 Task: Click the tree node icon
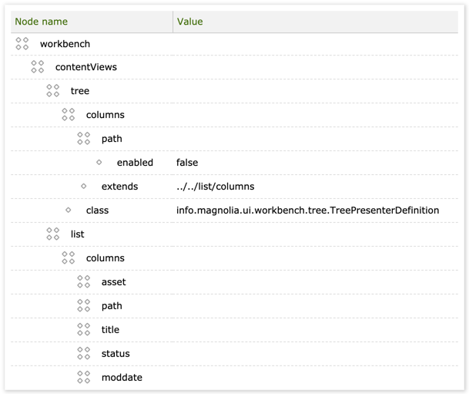[x=53, y=90]
